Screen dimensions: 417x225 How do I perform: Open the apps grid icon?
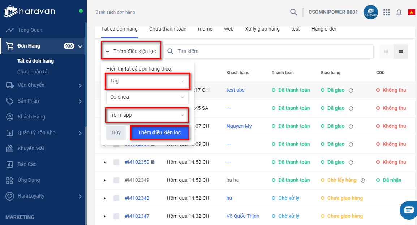[387, 12]
